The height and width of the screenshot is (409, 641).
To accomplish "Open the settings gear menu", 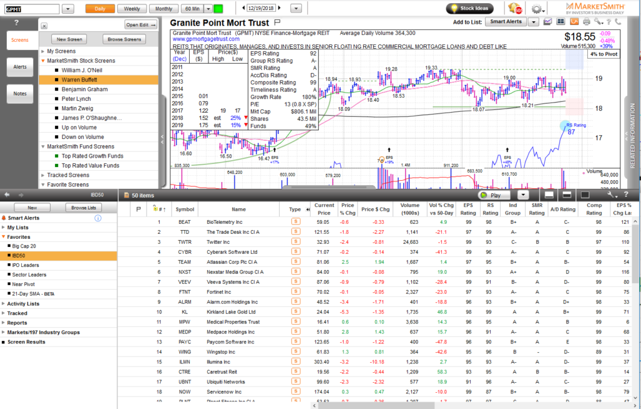I will [x=537, y=9].
